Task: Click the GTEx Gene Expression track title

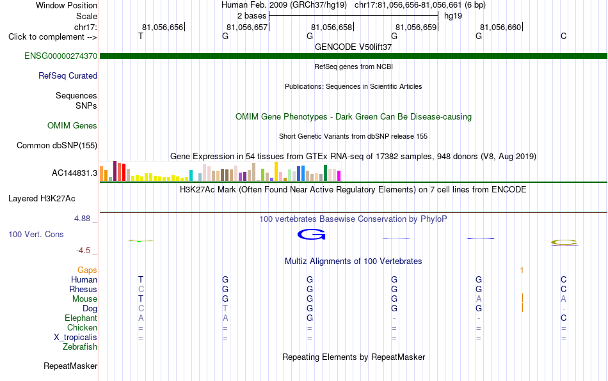Action: tap(353, 157)
